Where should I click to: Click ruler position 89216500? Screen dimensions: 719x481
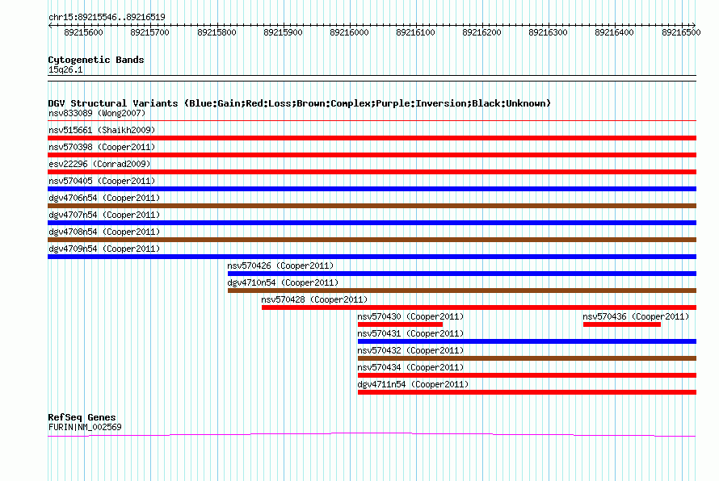(681, 32)
